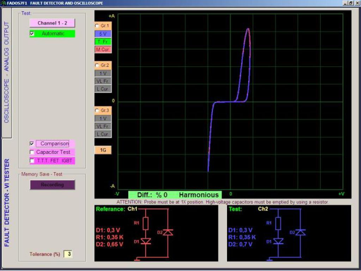Click the blue R1 resistor symbol in Ch2 circuit
This screenshot has width=361, height=271.
pyautogui.click(x=278, y=223)
